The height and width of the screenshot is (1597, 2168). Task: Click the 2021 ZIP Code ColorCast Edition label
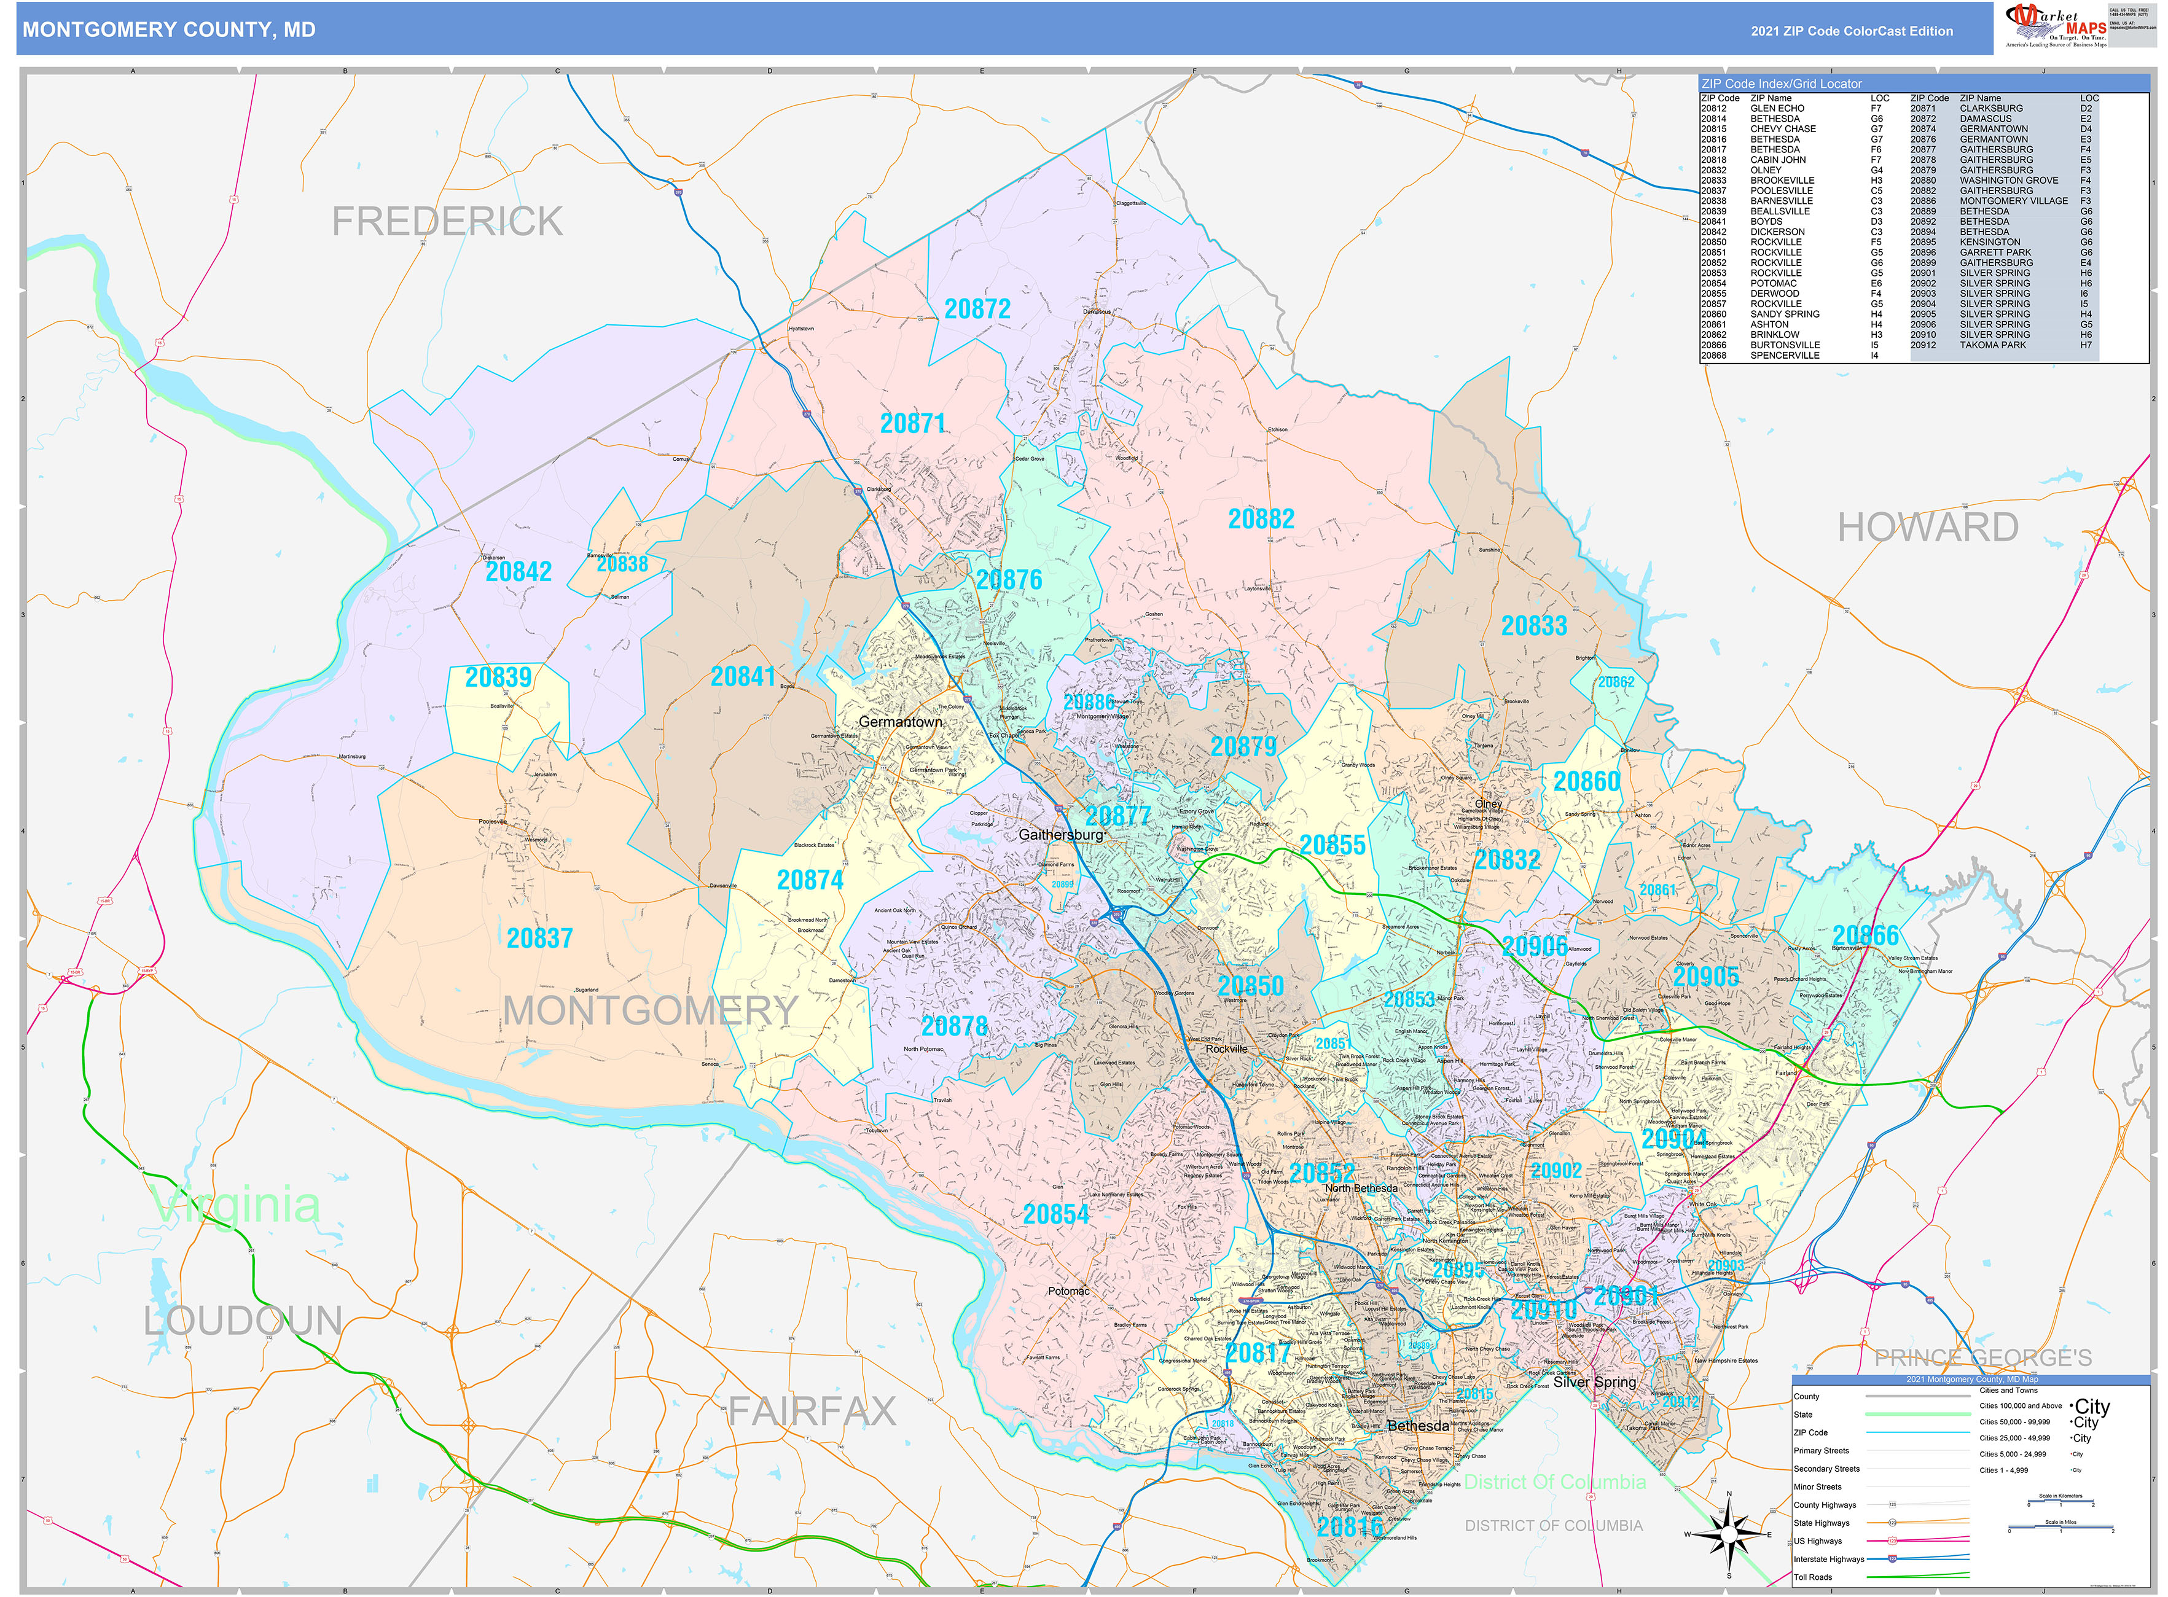1852,31
